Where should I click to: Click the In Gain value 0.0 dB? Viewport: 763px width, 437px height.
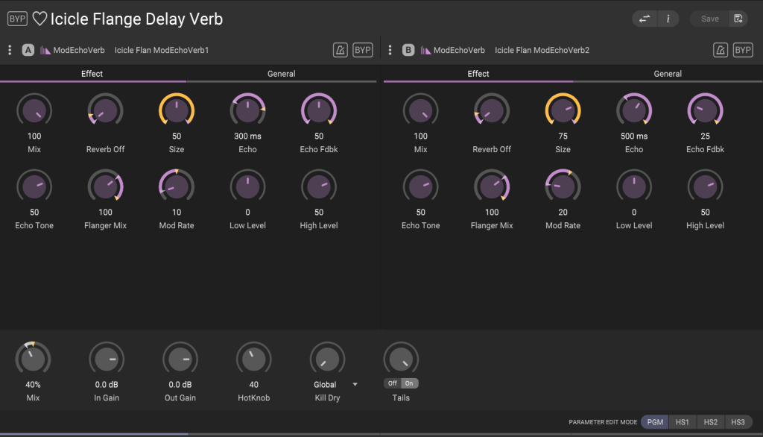[107, 385]
